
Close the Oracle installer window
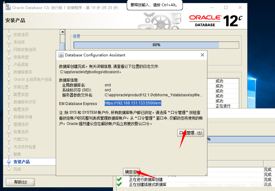click(240, 7)
